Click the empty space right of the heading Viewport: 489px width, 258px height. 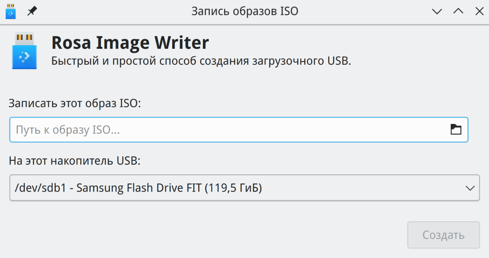tap(337, 43)
